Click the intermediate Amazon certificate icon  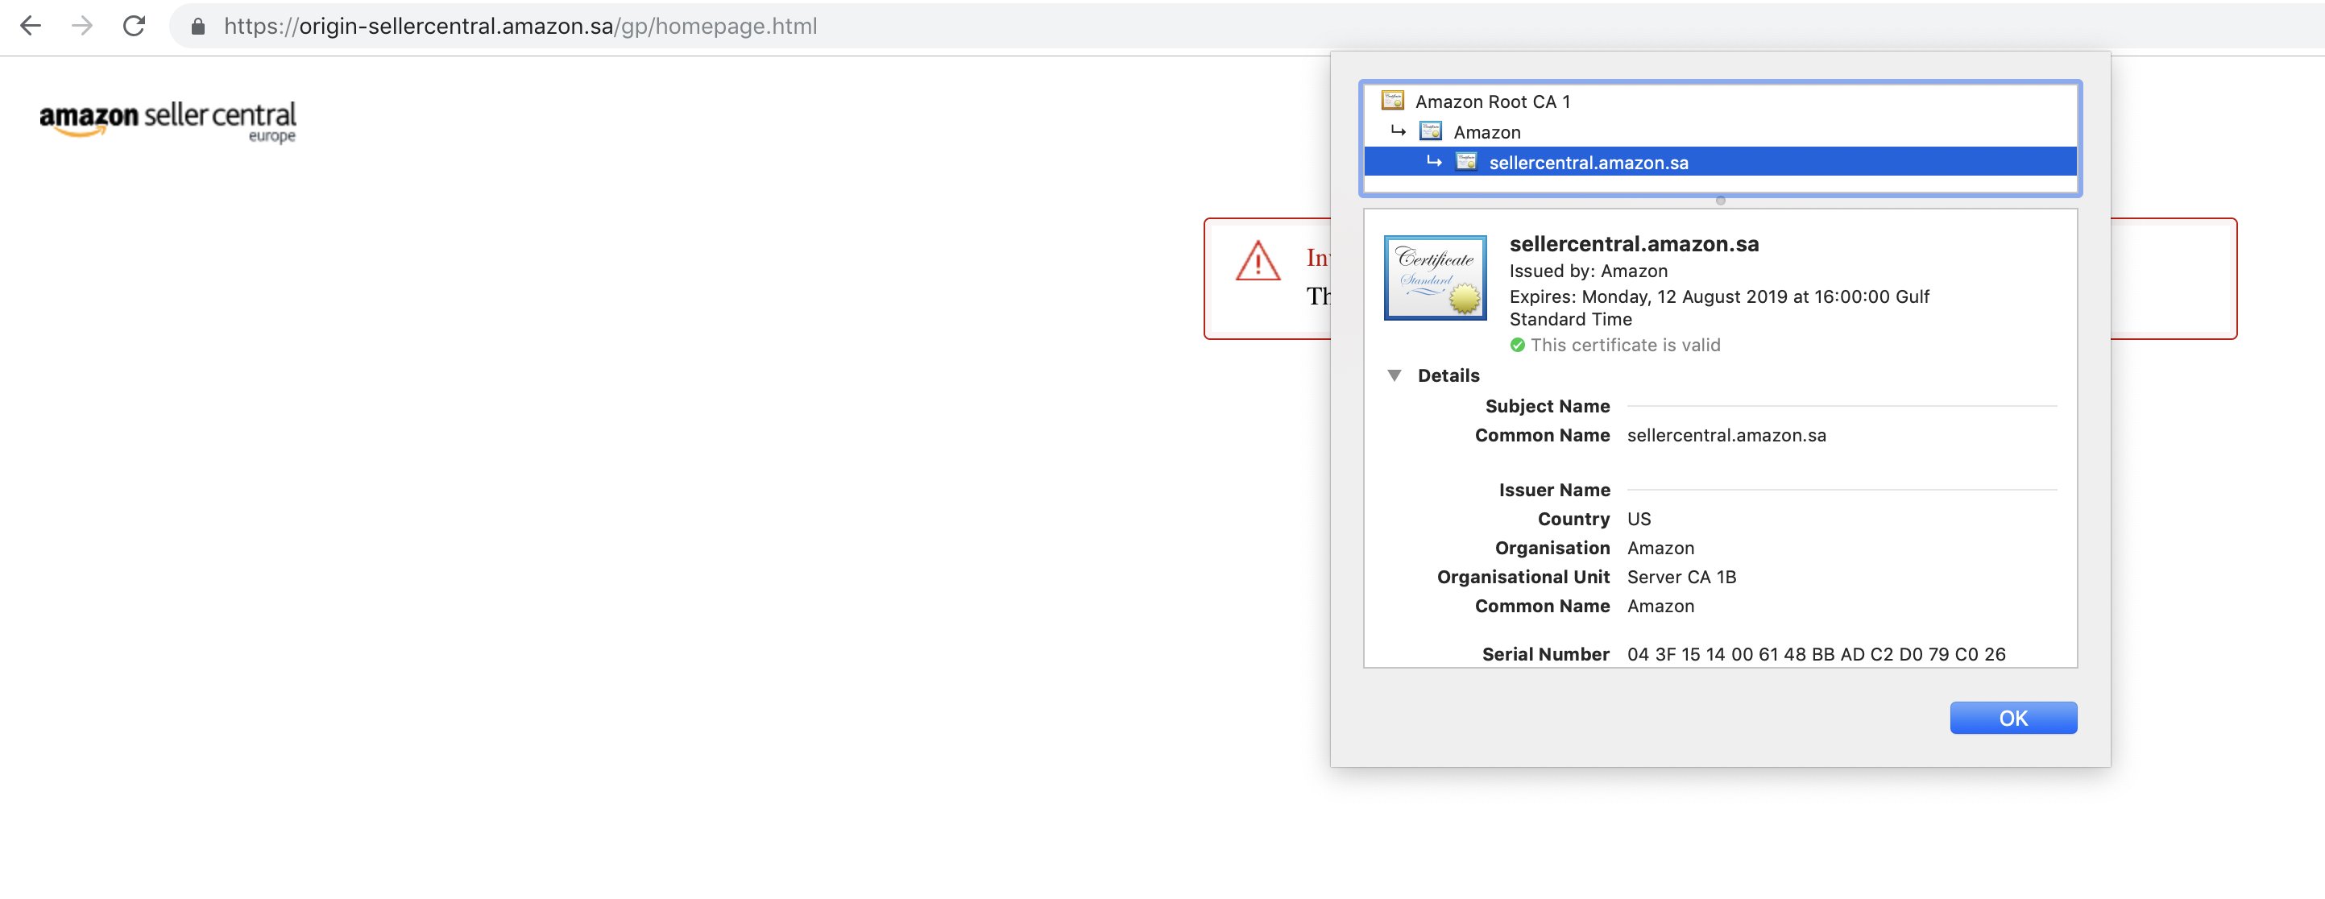click(1431, 130)
